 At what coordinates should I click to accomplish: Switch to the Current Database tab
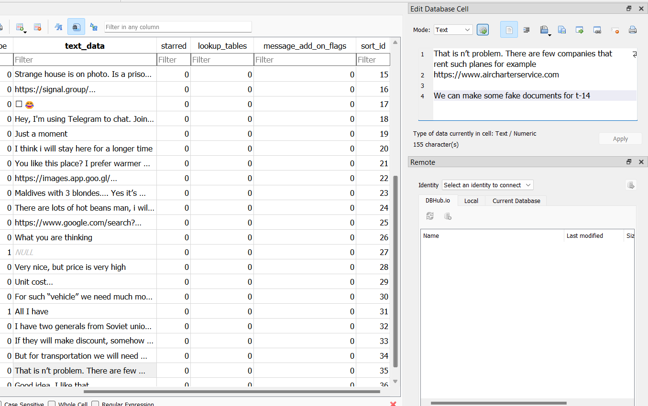[x=516, y=201]
